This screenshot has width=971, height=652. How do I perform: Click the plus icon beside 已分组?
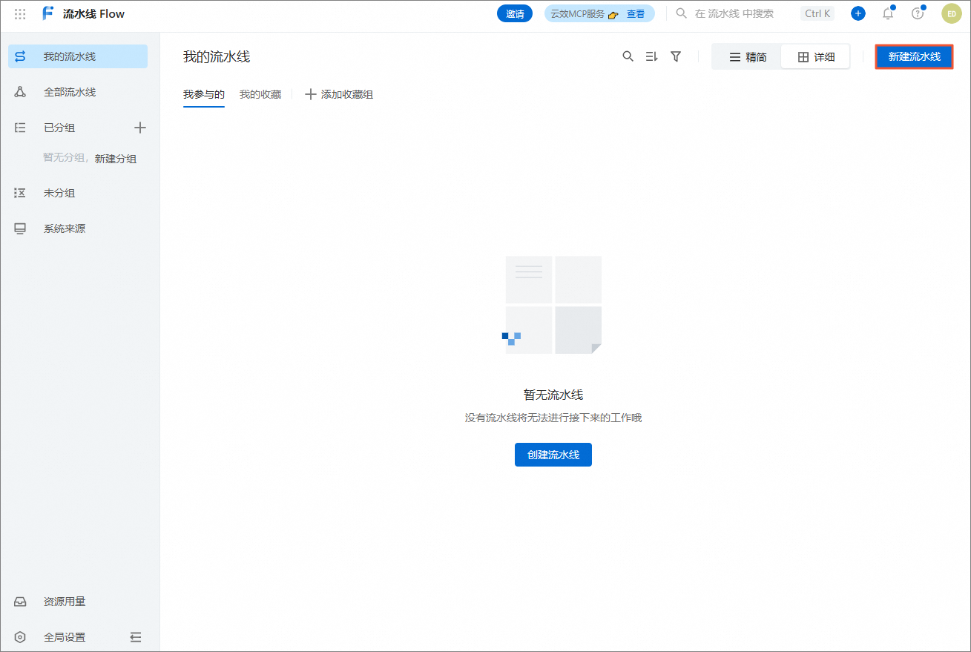[x=140, y=128]
